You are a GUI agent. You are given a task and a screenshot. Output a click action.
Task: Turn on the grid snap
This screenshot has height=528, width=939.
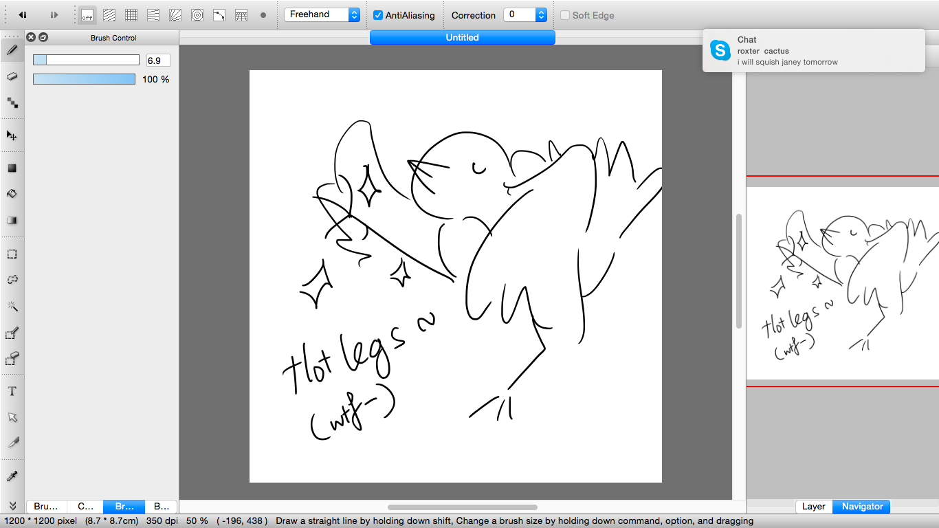tap(131, 14)
